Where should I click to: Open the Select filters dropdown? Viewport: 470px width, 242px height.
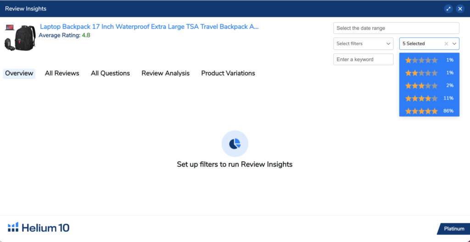(363, 44)
